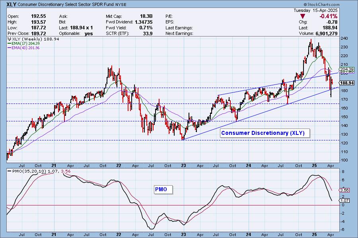The width and height of the screenshot is (358, 238).
Task: Click the candlestick icon beside XLY (Weekly) legend
Action: (x=10, y=39)
